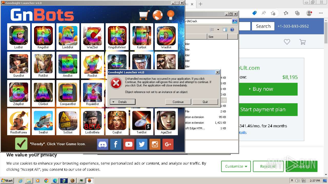
Task: Click Continue in the error dialog
Action: point(178,102)
